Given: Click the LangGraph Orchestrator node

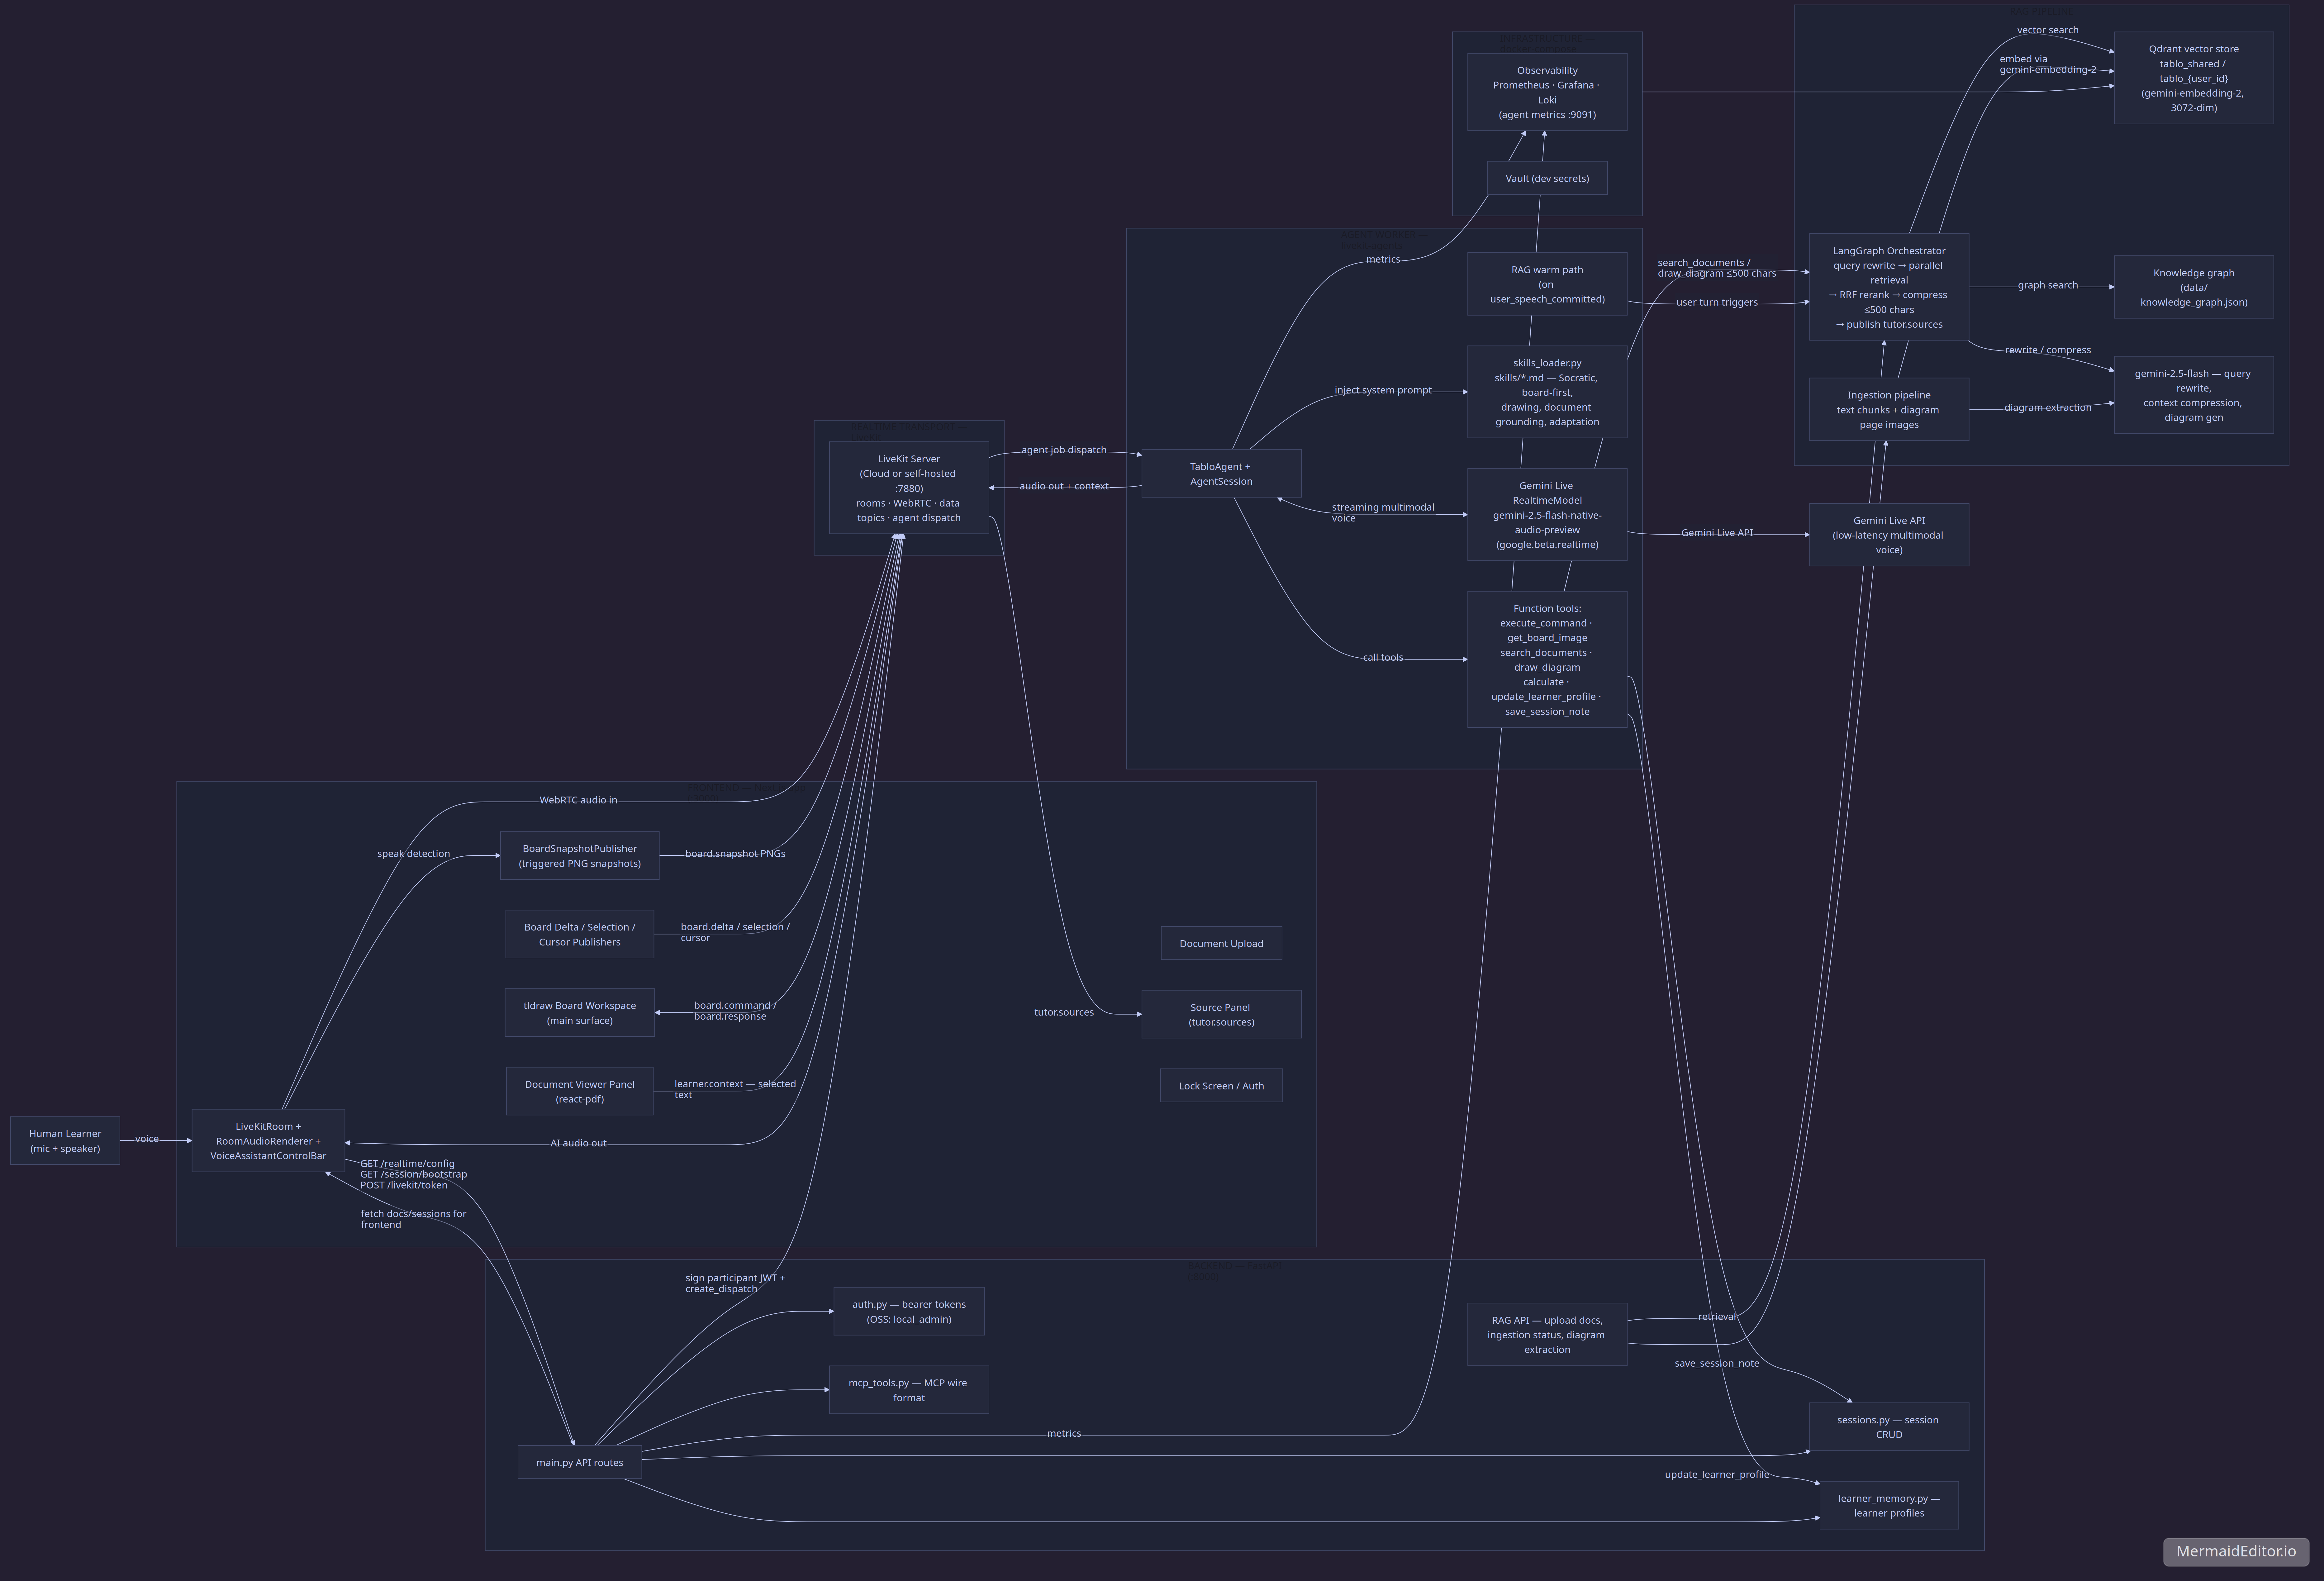Looking at the screenshot, I should click(x=1889, y=287).
